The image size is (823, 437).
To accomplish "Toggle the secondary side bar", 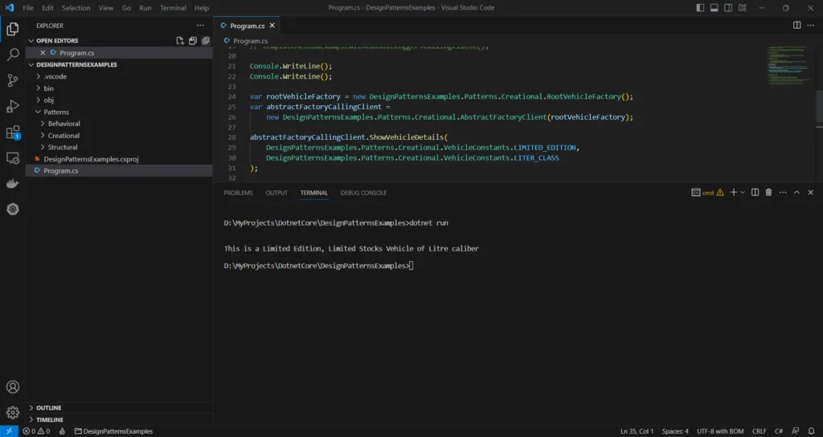I will tap(728, 8).
